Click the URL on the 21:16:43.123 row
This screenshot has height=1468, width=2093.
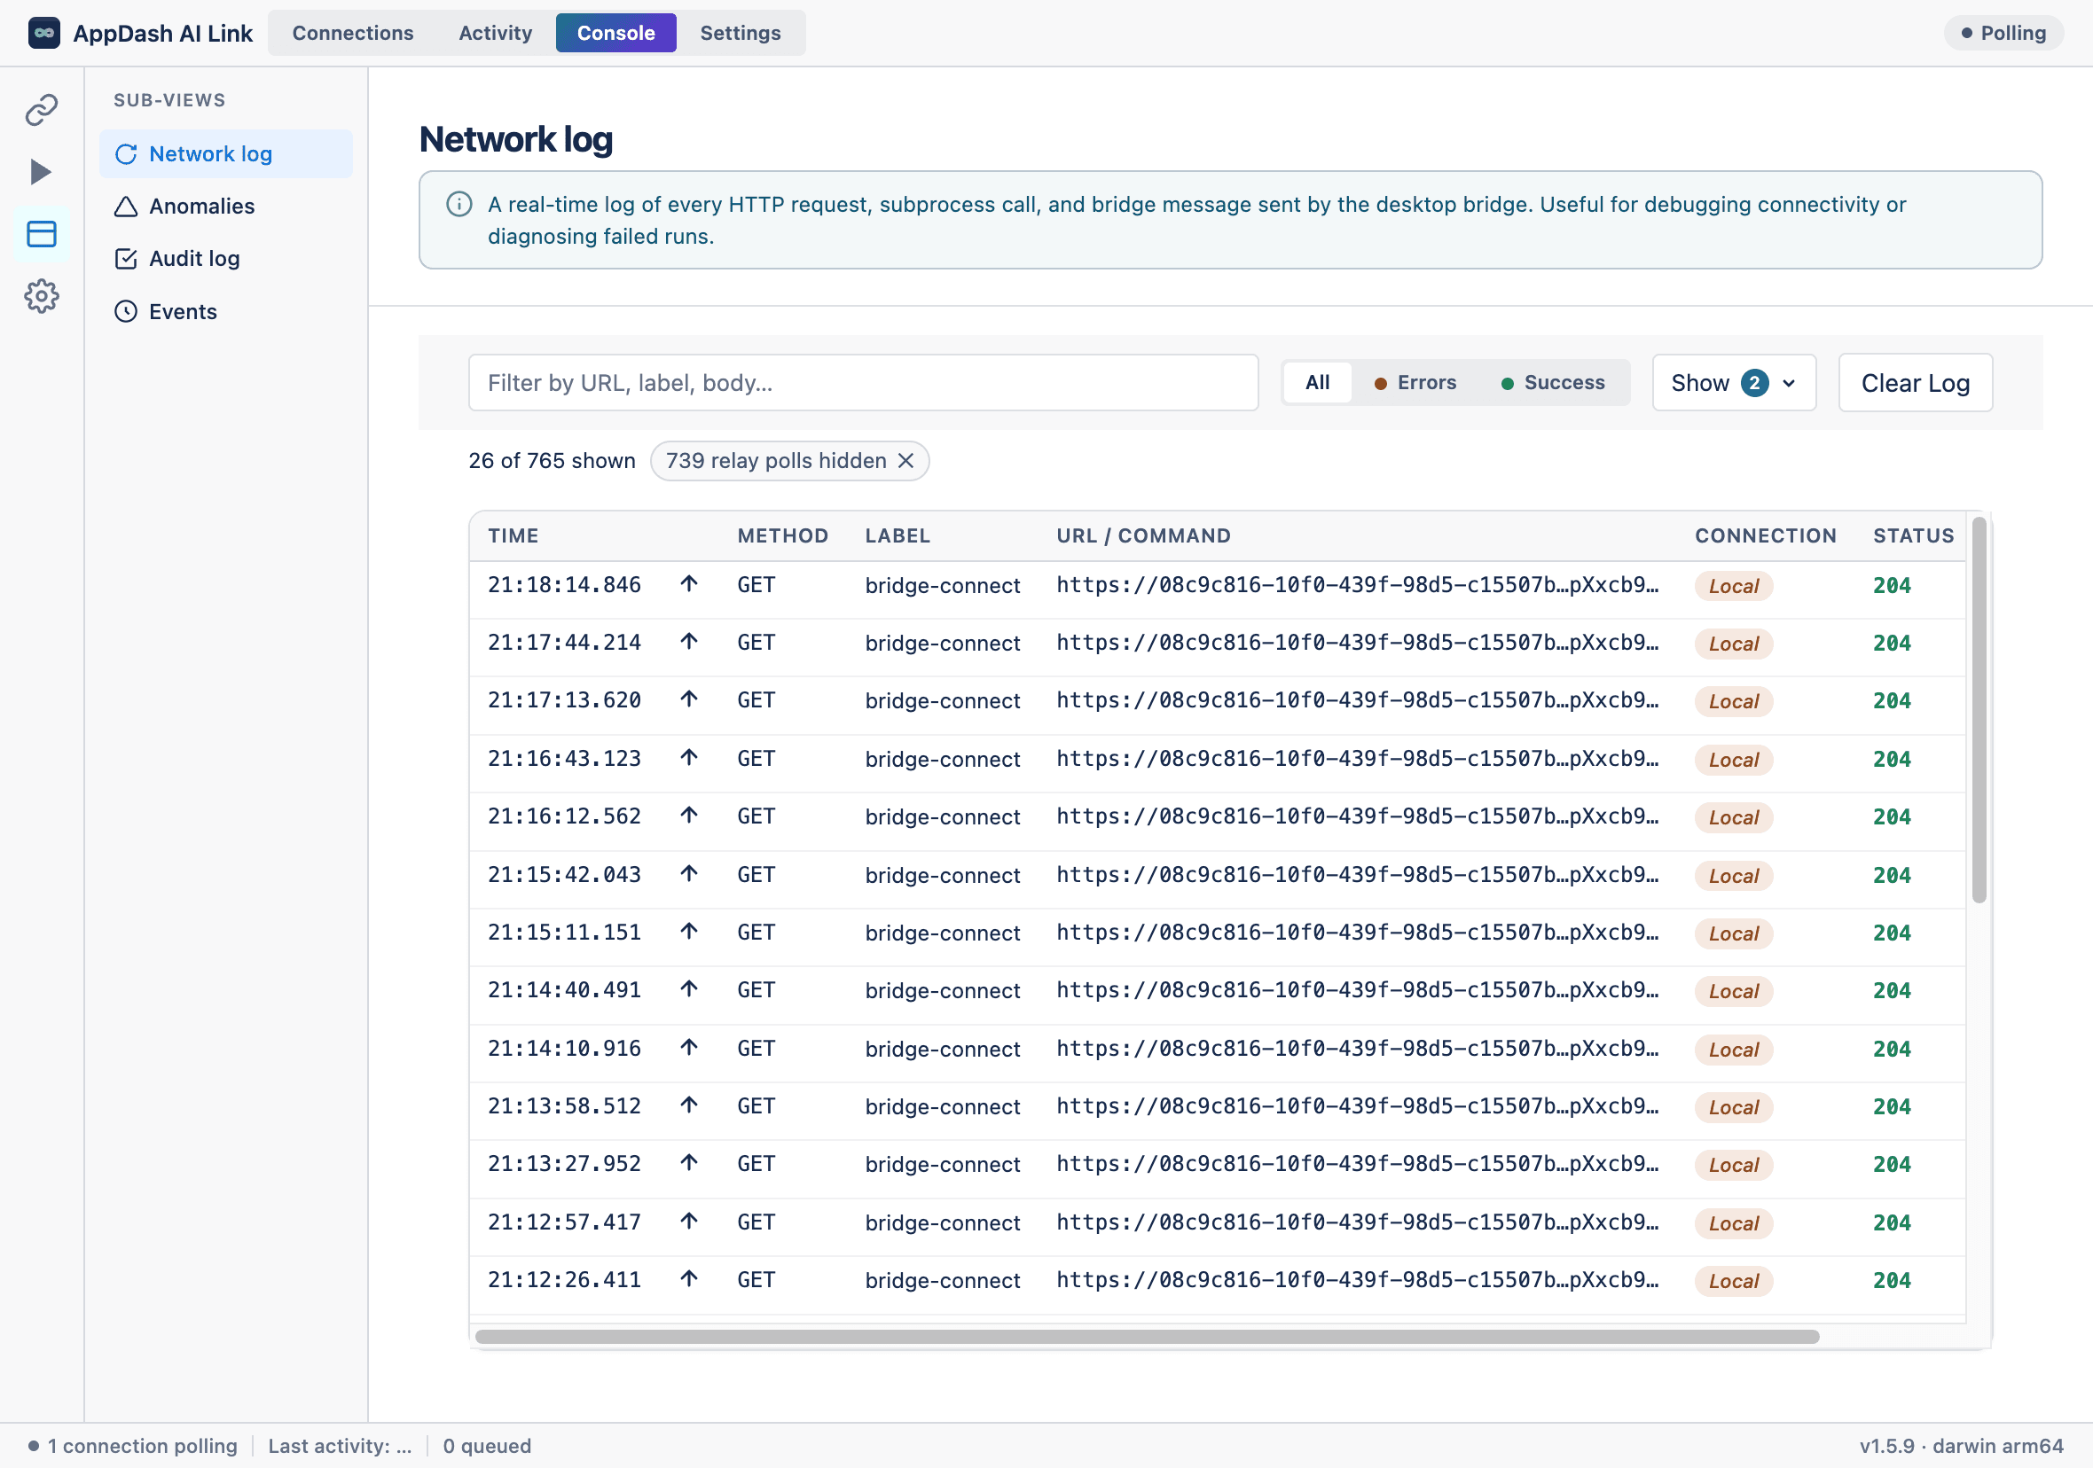click(1358, 759)
